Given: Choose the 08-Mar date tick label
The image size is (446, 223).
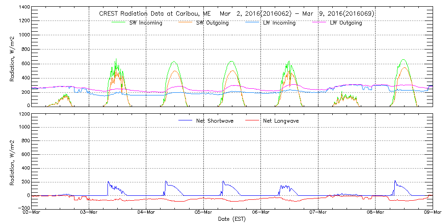Looking at the screenshot, I should pyautogui.click(x=375, y=212).
